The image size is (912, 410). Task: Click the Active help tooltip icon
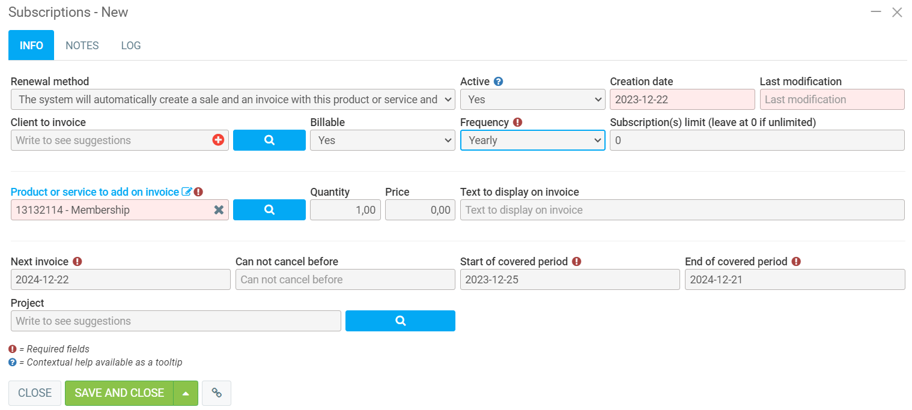(x=498, y=82)
